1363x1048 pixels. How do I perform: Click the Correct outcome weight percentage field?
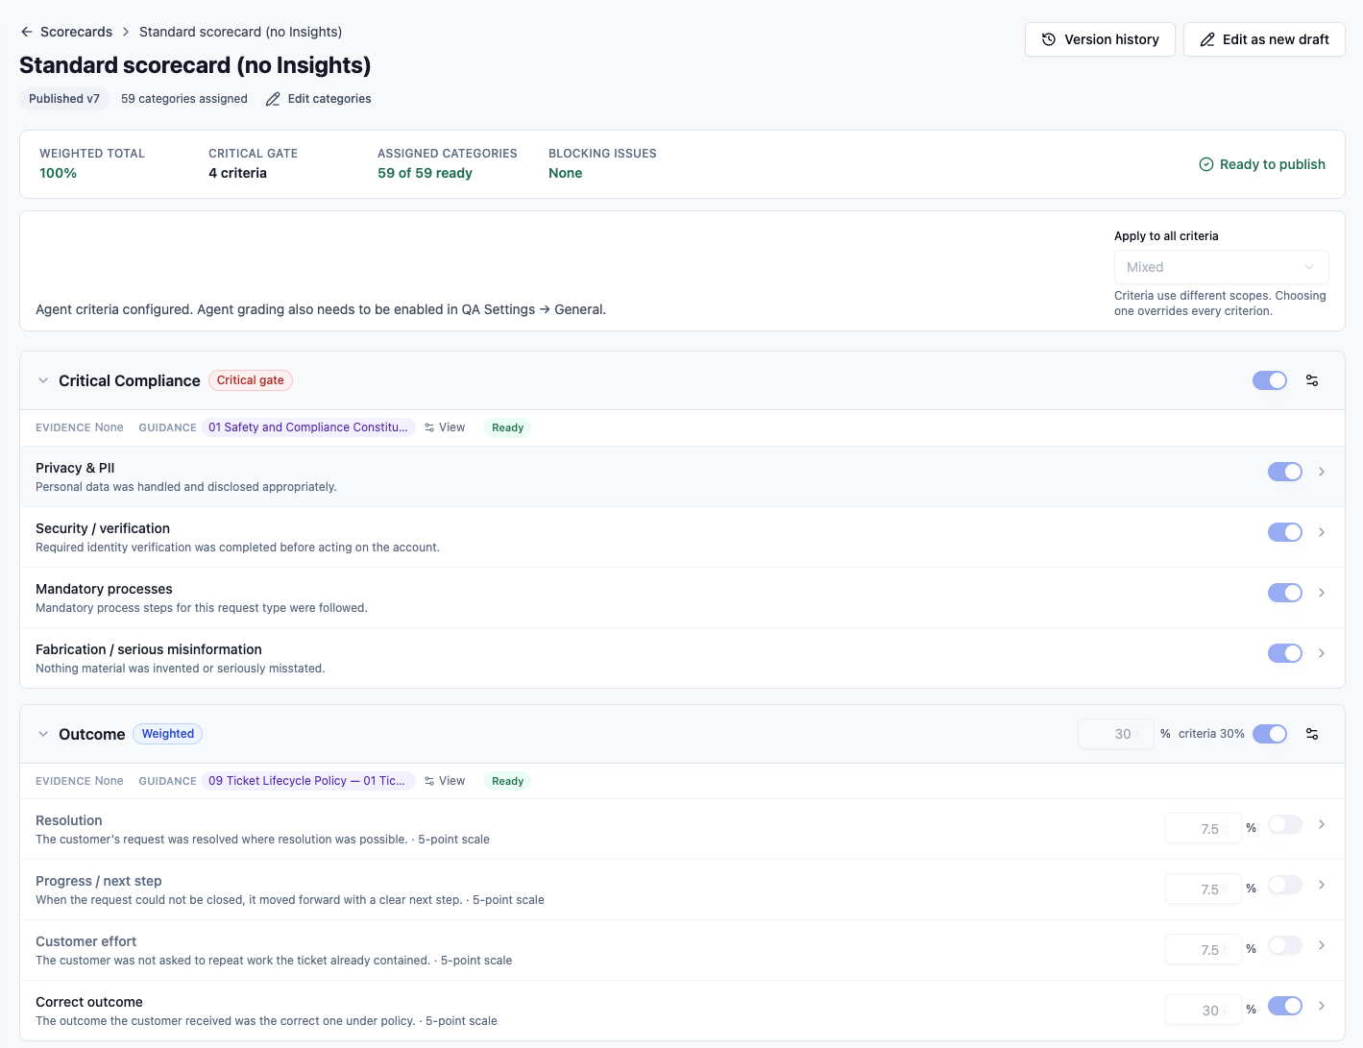1204,1010
